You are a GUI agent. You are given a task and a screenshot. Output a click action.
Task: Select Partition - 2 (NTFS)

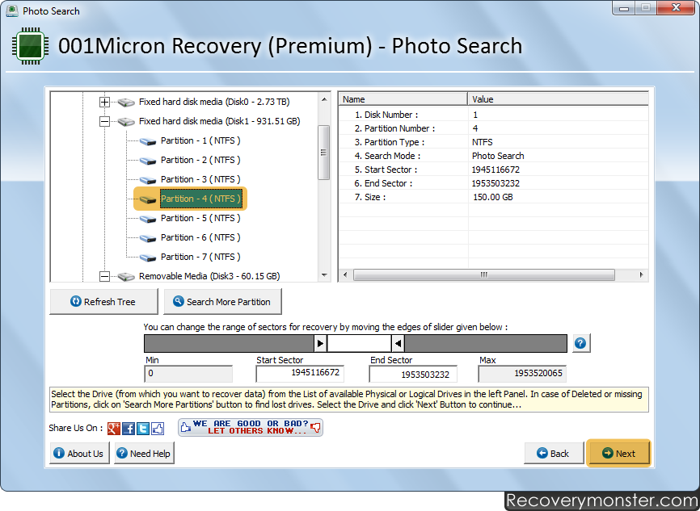tap(200, 160)
